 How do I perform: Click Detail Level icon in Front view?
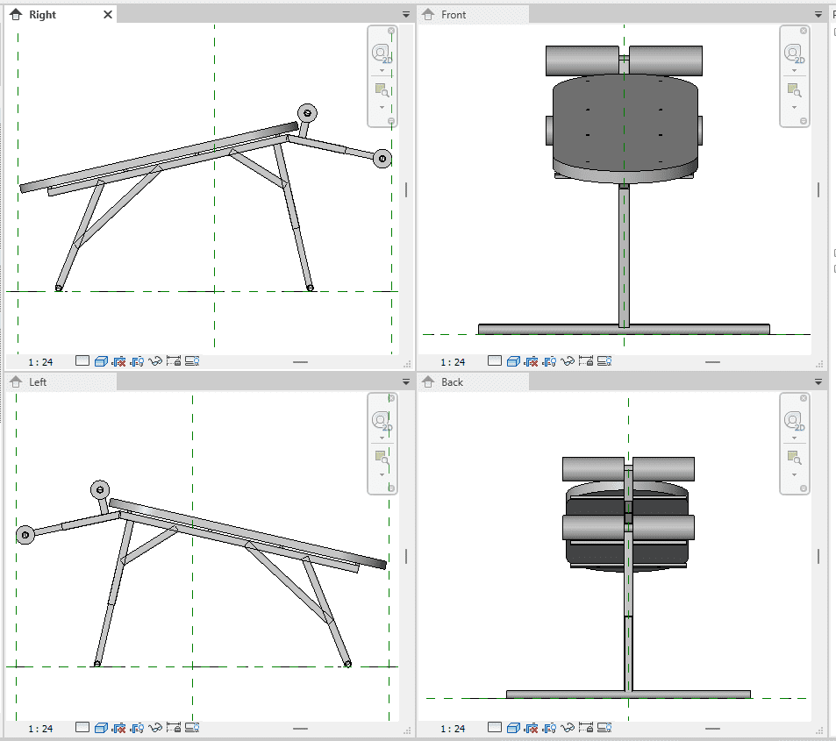[x=495, y=360]
